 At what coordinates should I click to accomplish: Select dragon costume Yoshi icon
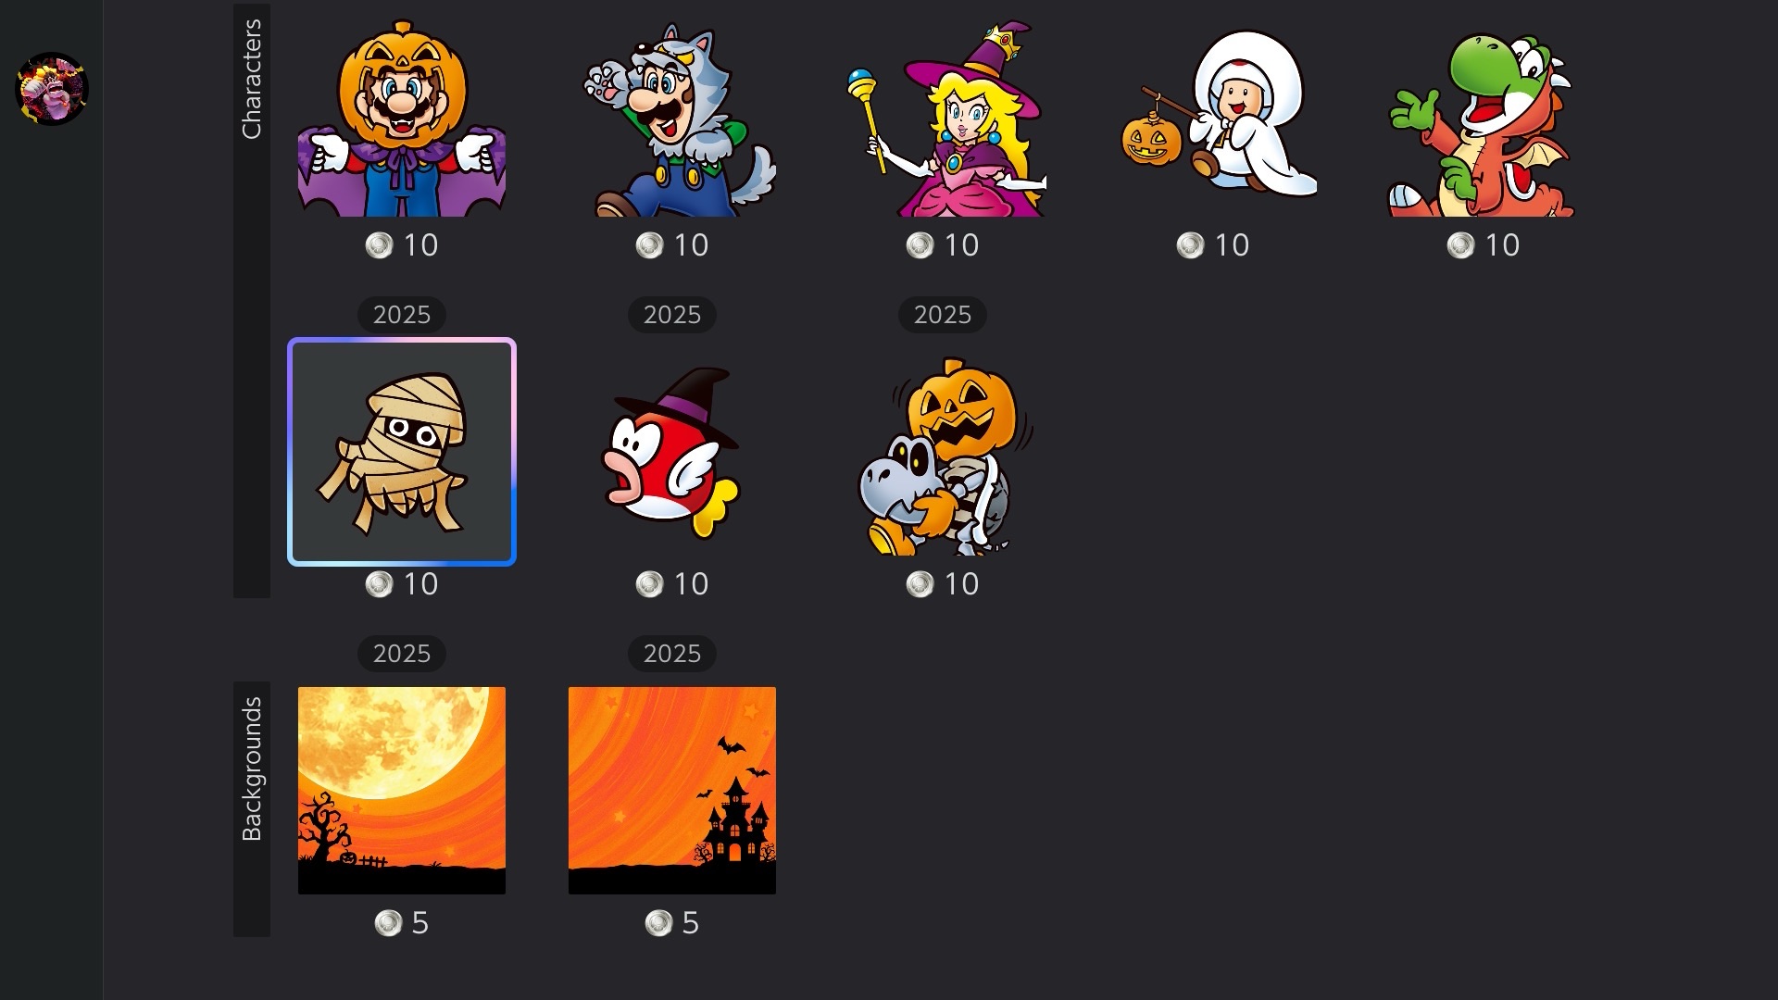click(1482, 124)
